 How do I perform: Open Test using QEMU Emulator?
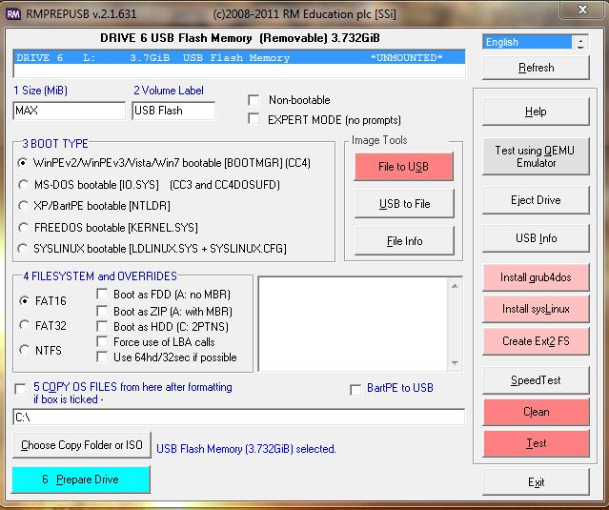click(536, 156)
